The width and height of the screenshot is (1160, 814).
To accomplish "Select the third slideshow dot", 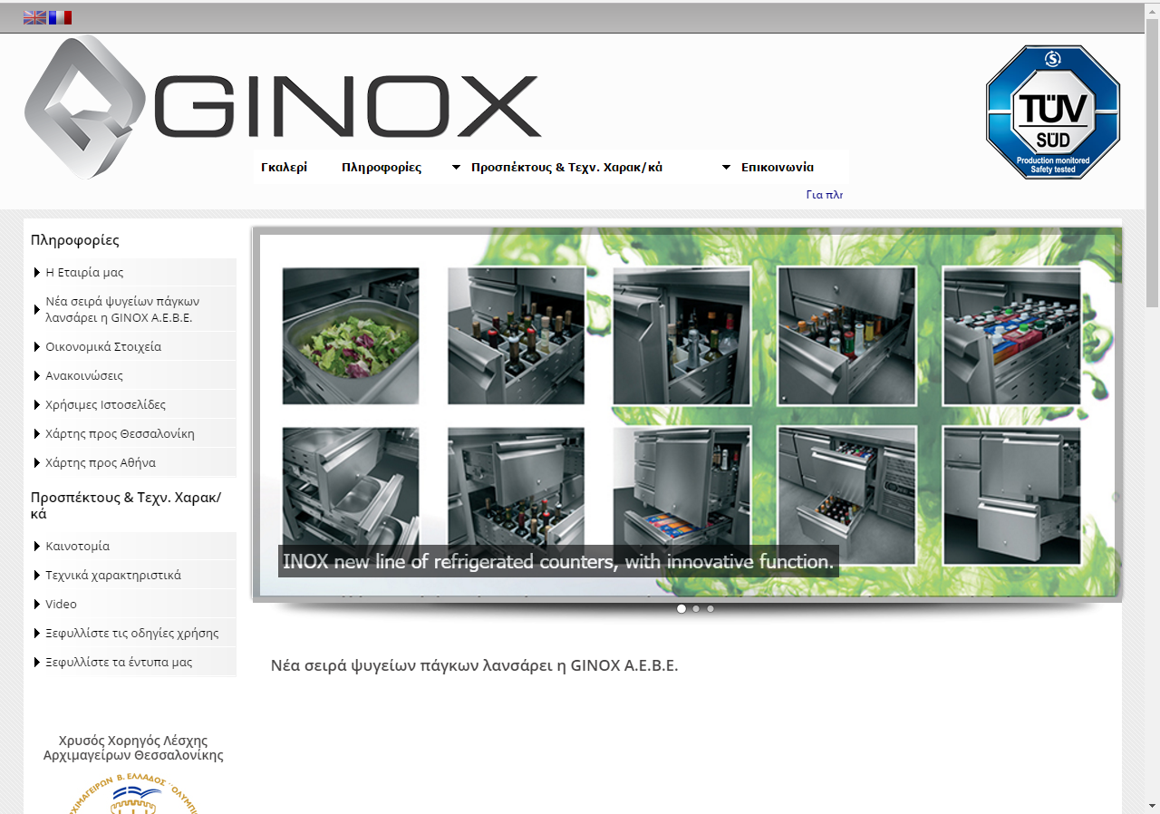I will (x=710, y=608).
